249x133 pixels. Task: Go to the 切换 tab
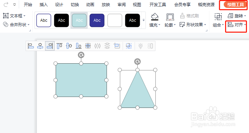tap(75, 4)
